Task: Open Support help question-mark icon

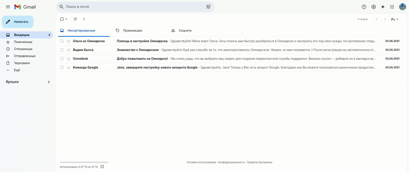Action: pyautogui.click(x=364, y=7)
